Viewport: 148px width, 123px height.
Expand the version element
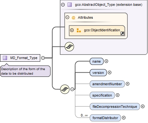point(109,73)
